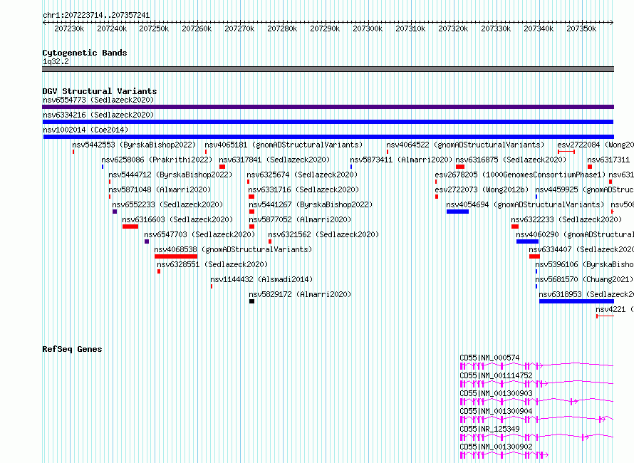Image resolution: width=634 pixels, height=463 pixels.
Task: Open CD55|NM_001300902 transcript label
Action: pos(496,447)
